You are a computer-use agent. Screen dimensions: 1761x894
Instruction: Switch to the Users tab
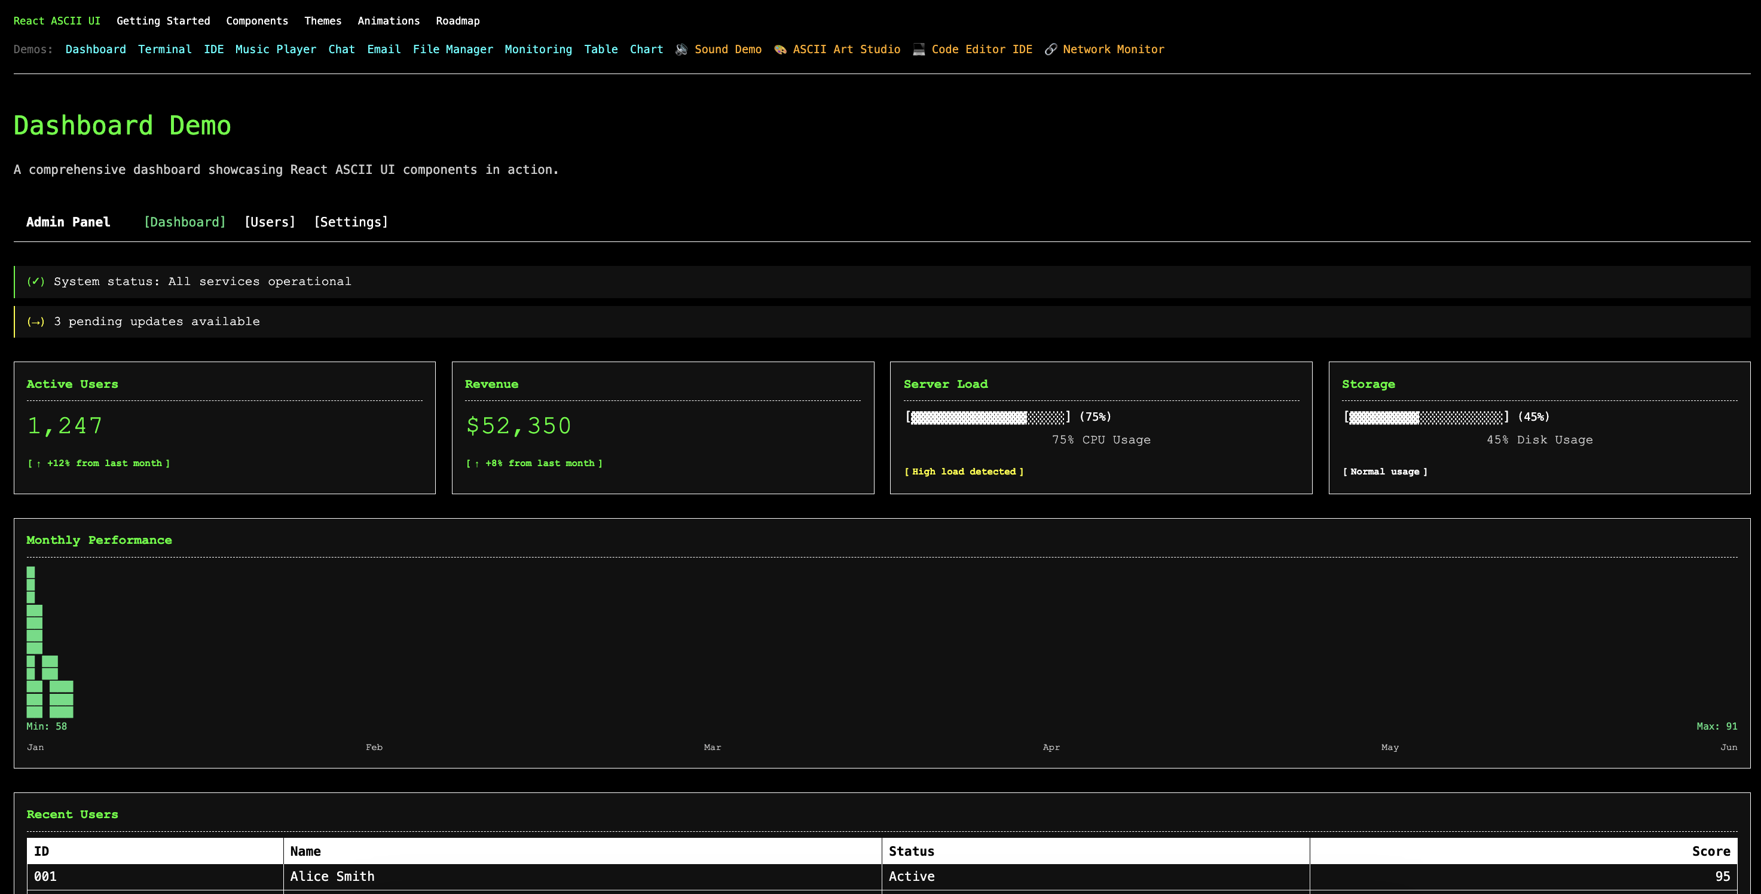[x=270, y=222]
